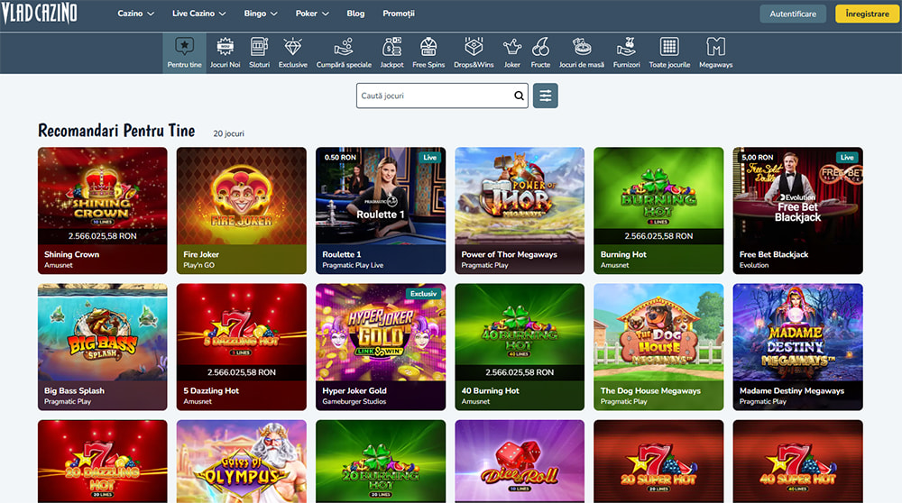Click the yellow Înregistrare button
The image size is (902, 503).
[866, 14]
